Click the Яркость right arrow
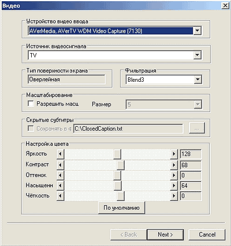This screenshot has height=246, width=231. [174, 154]
